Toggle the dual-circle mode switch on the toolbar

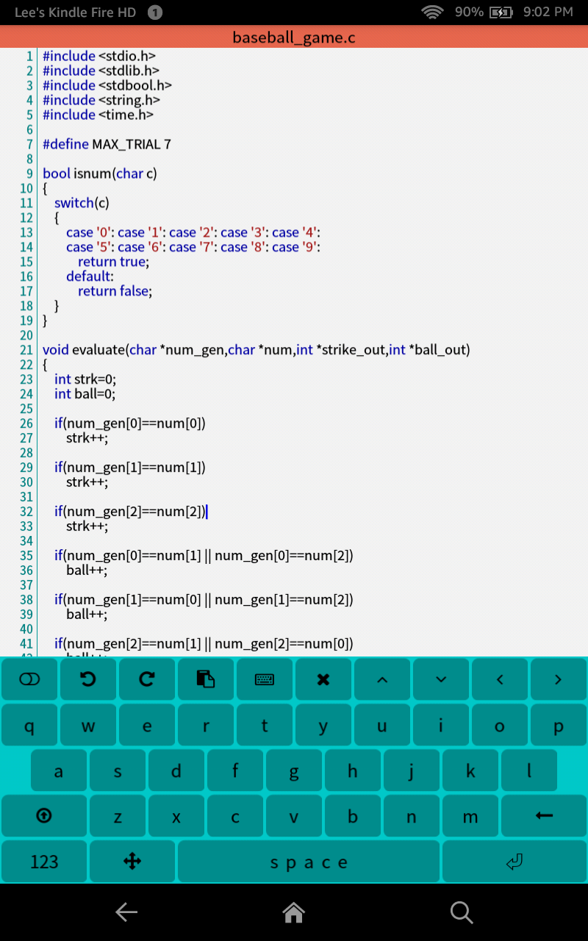click(x=29, y=679)
